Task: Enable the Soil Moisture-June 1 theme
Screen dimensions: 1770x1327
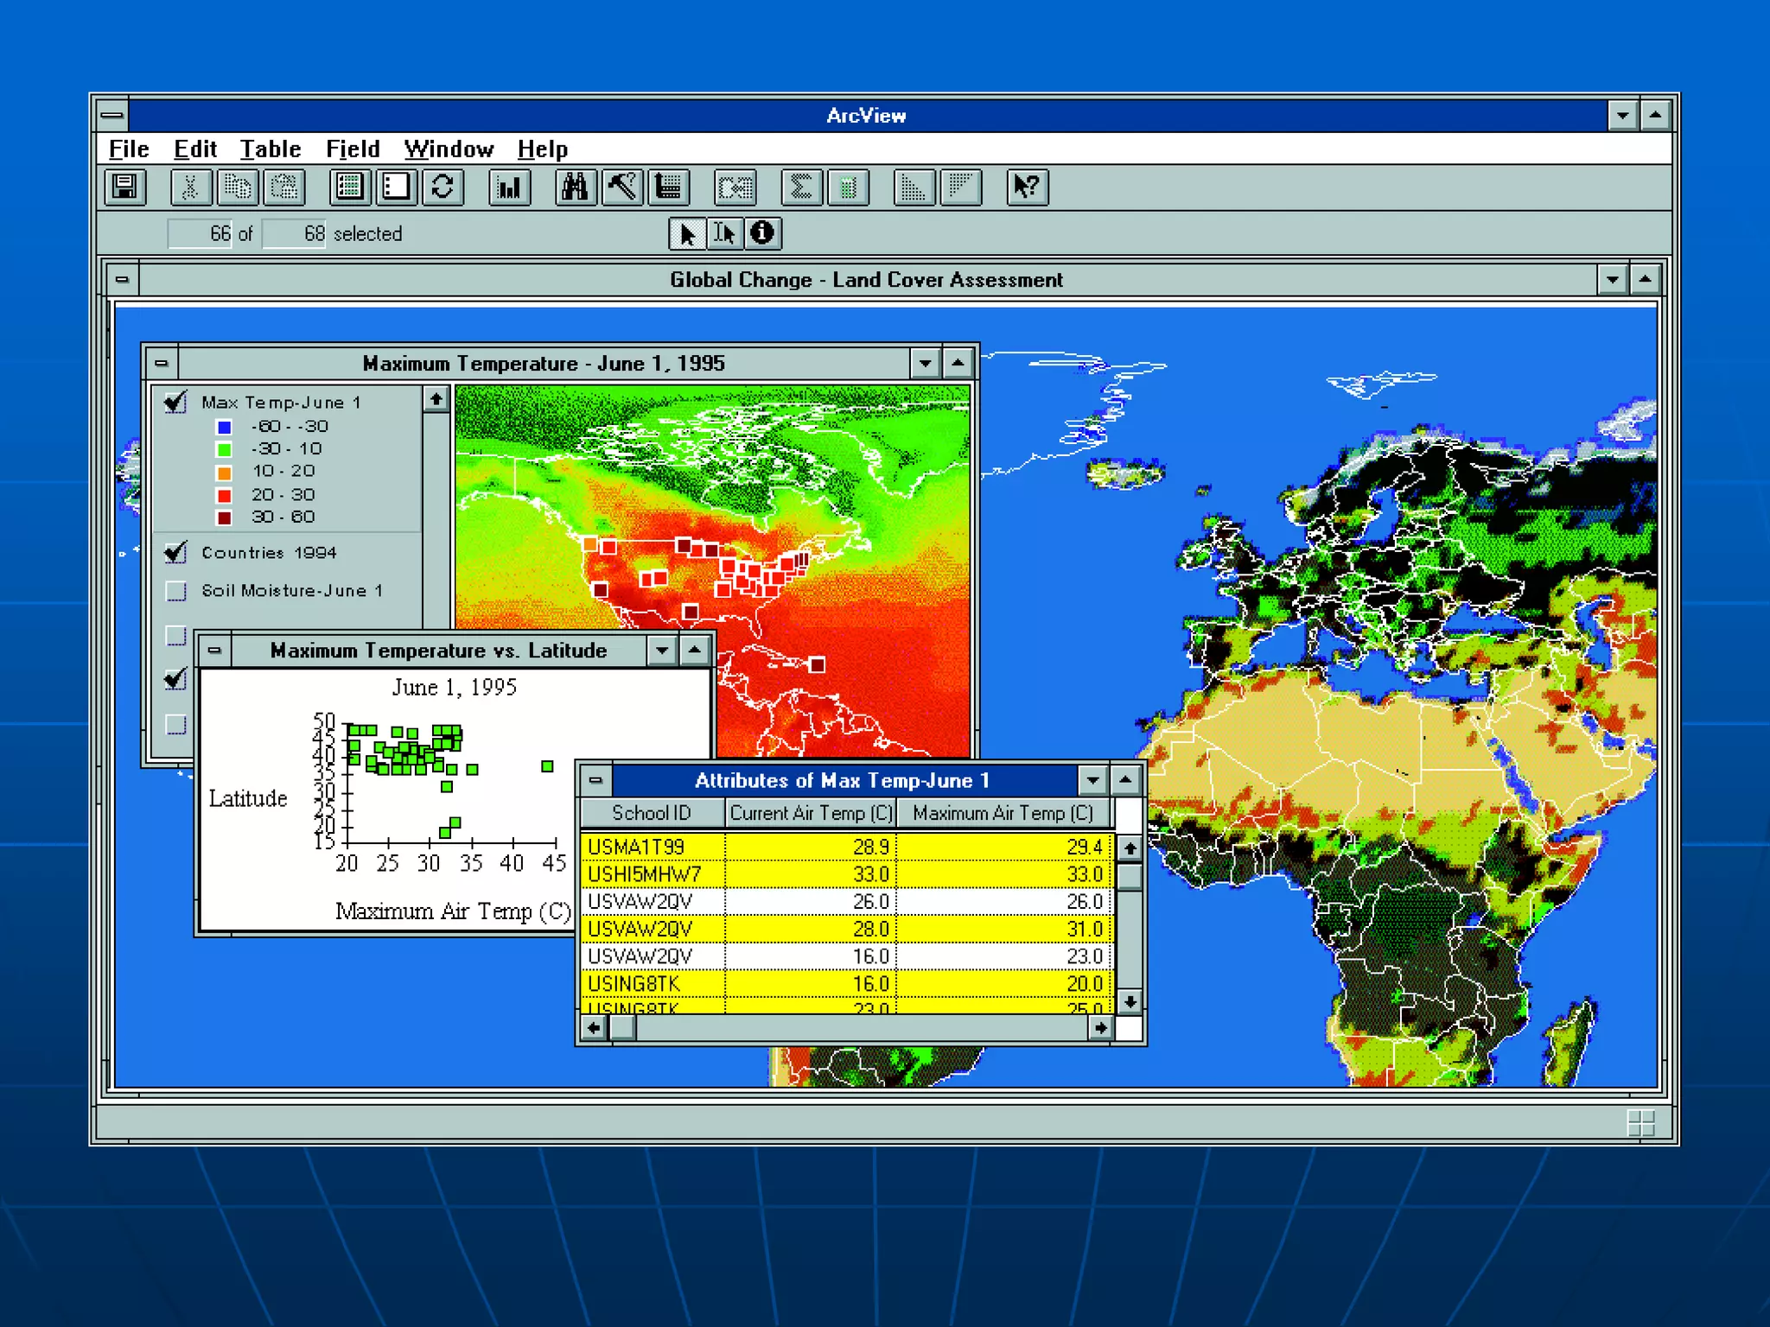Action: coord(175,591)
